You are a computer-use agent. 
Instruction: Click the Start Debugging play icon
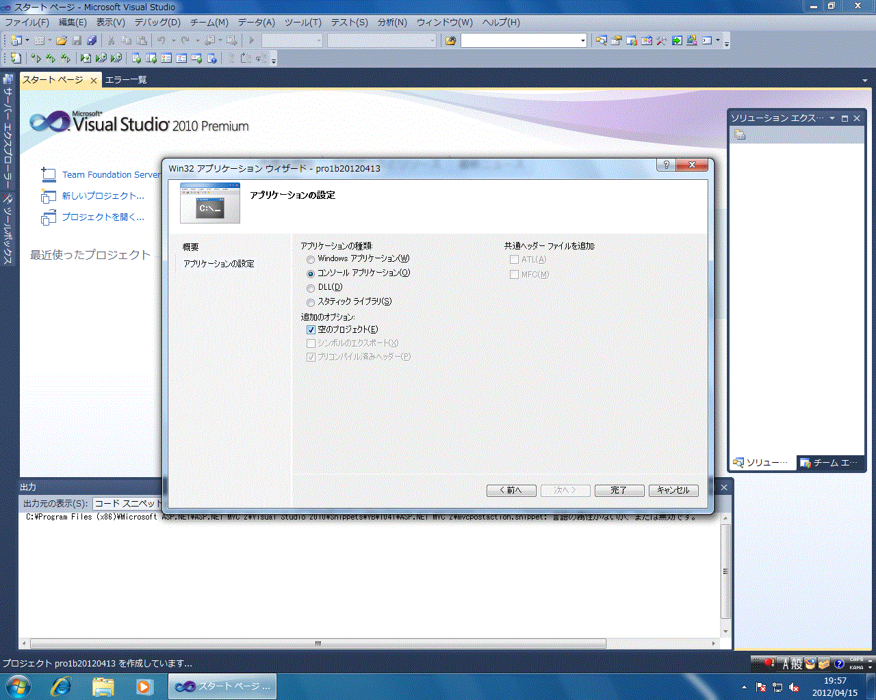252,40
